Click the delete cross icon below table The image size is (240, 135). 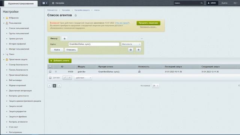point(70,78)
